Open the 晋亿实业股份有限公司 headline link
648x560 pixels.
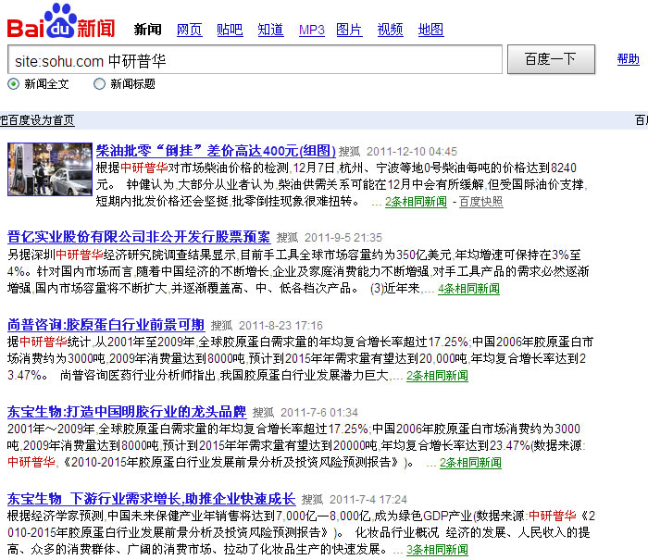coord(139,237)
